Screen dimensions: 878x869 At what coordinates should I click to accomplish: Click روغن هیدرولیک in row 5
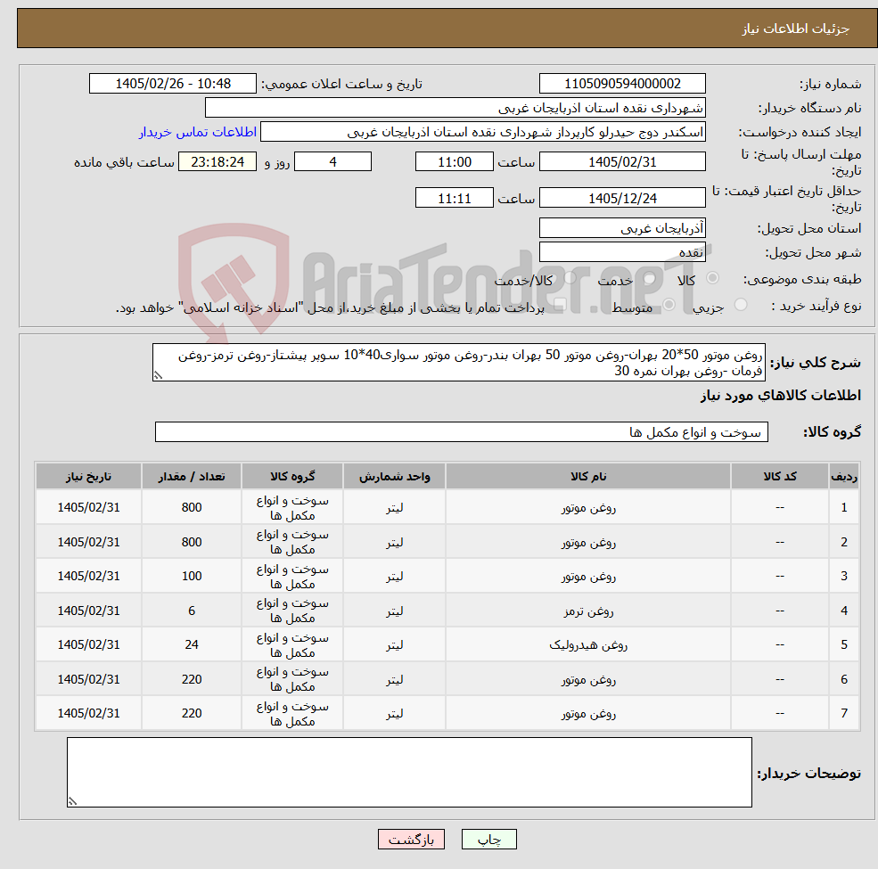coord(588,645)
